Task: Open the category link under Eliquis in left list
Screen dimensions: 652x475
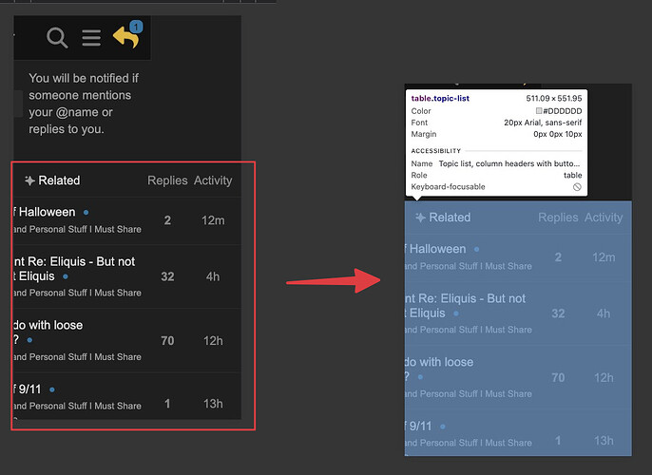Action: tap(77, 293)
